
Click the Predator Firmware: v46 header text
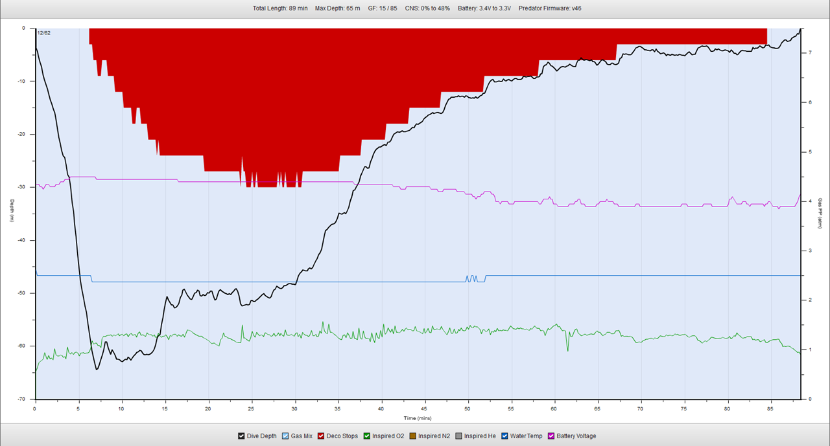coord(554,8)
